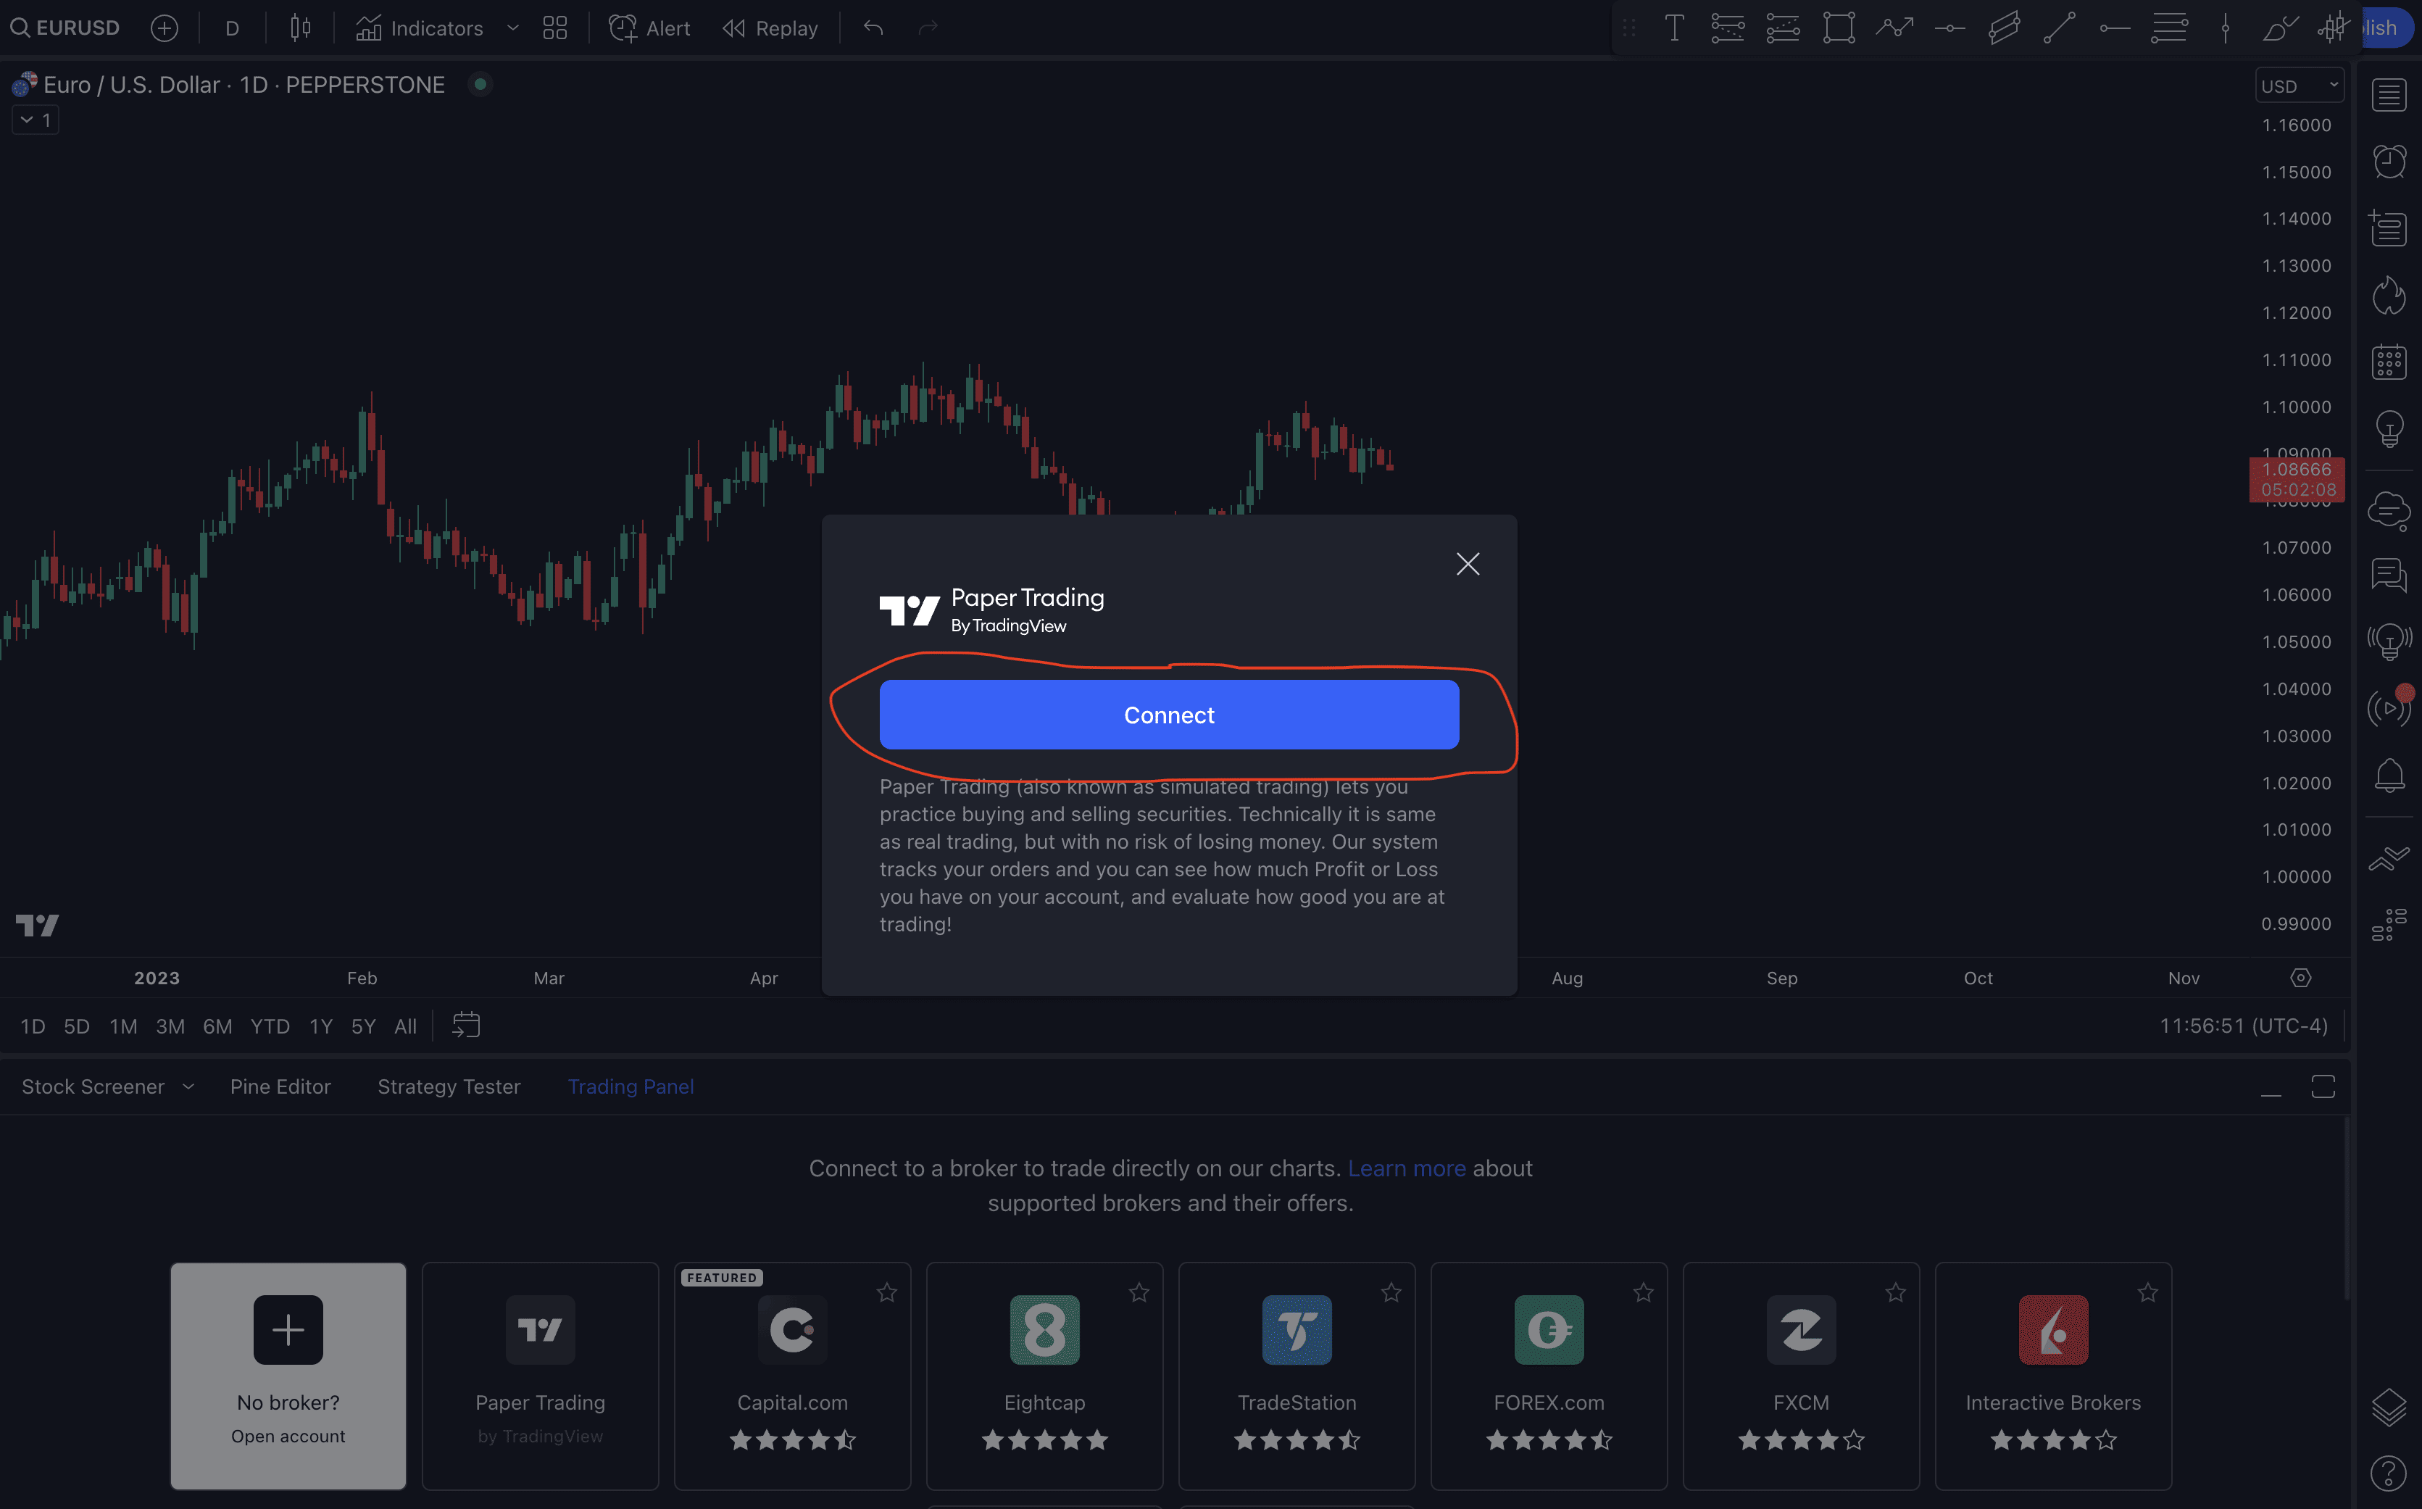Star the Interactive Brokers broker
The width and height of the screenshot is (2422, 1509).
(2147, 1294)
